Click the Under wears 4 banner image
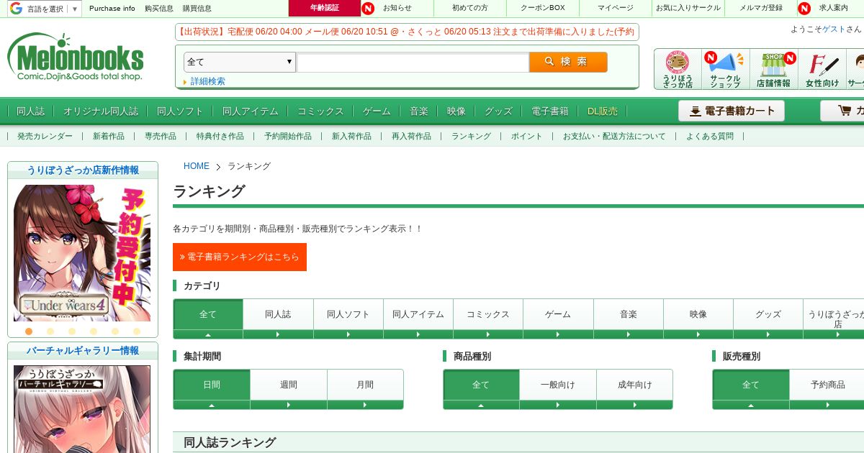 (x=82, y=253)
